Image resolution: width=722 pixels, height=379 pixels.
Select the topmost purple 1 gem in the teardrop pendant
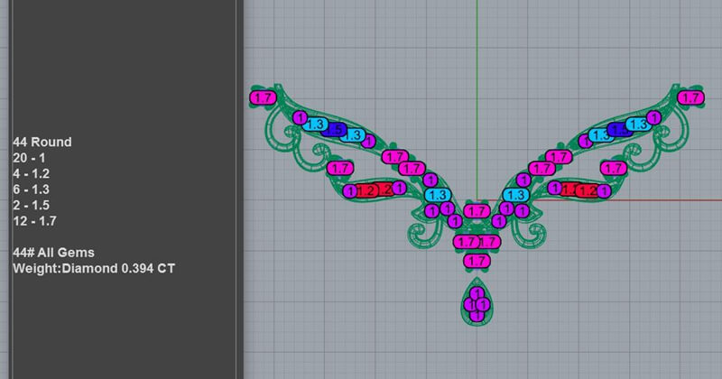(477, 293)
